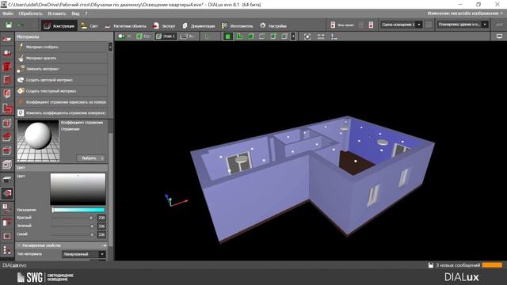507x285 pixels.
Task: Select the green floor plan view icon
Action: click(x=239, y=36)
